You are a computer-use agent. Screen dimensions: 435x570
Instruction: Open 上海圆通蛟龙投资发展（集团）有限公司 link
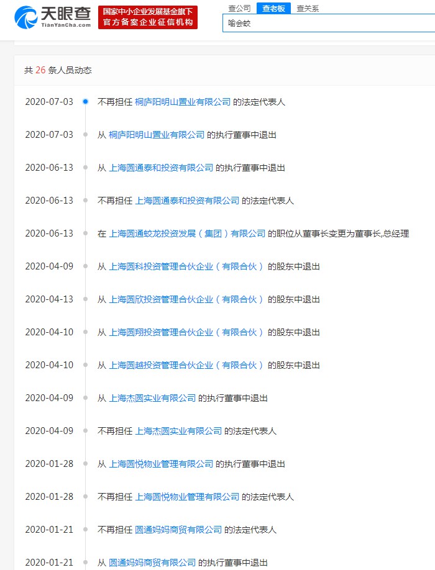[187, 233]
